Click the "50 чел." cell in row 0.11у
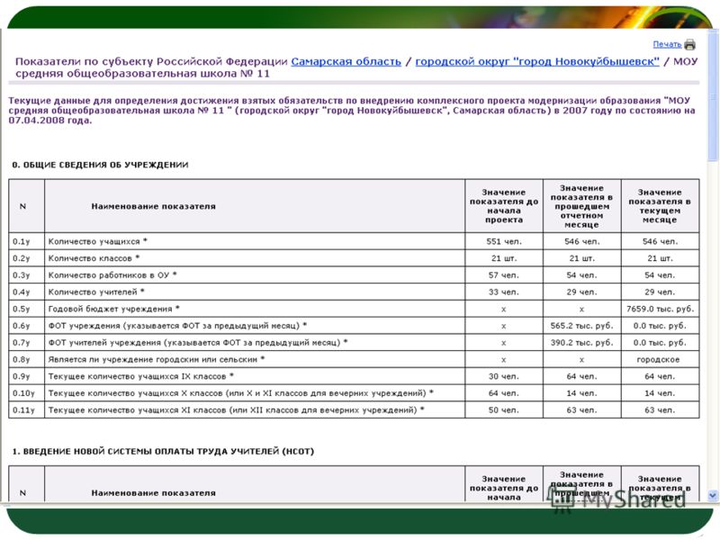This screenshot has height=540, width=720. point(504,410)
